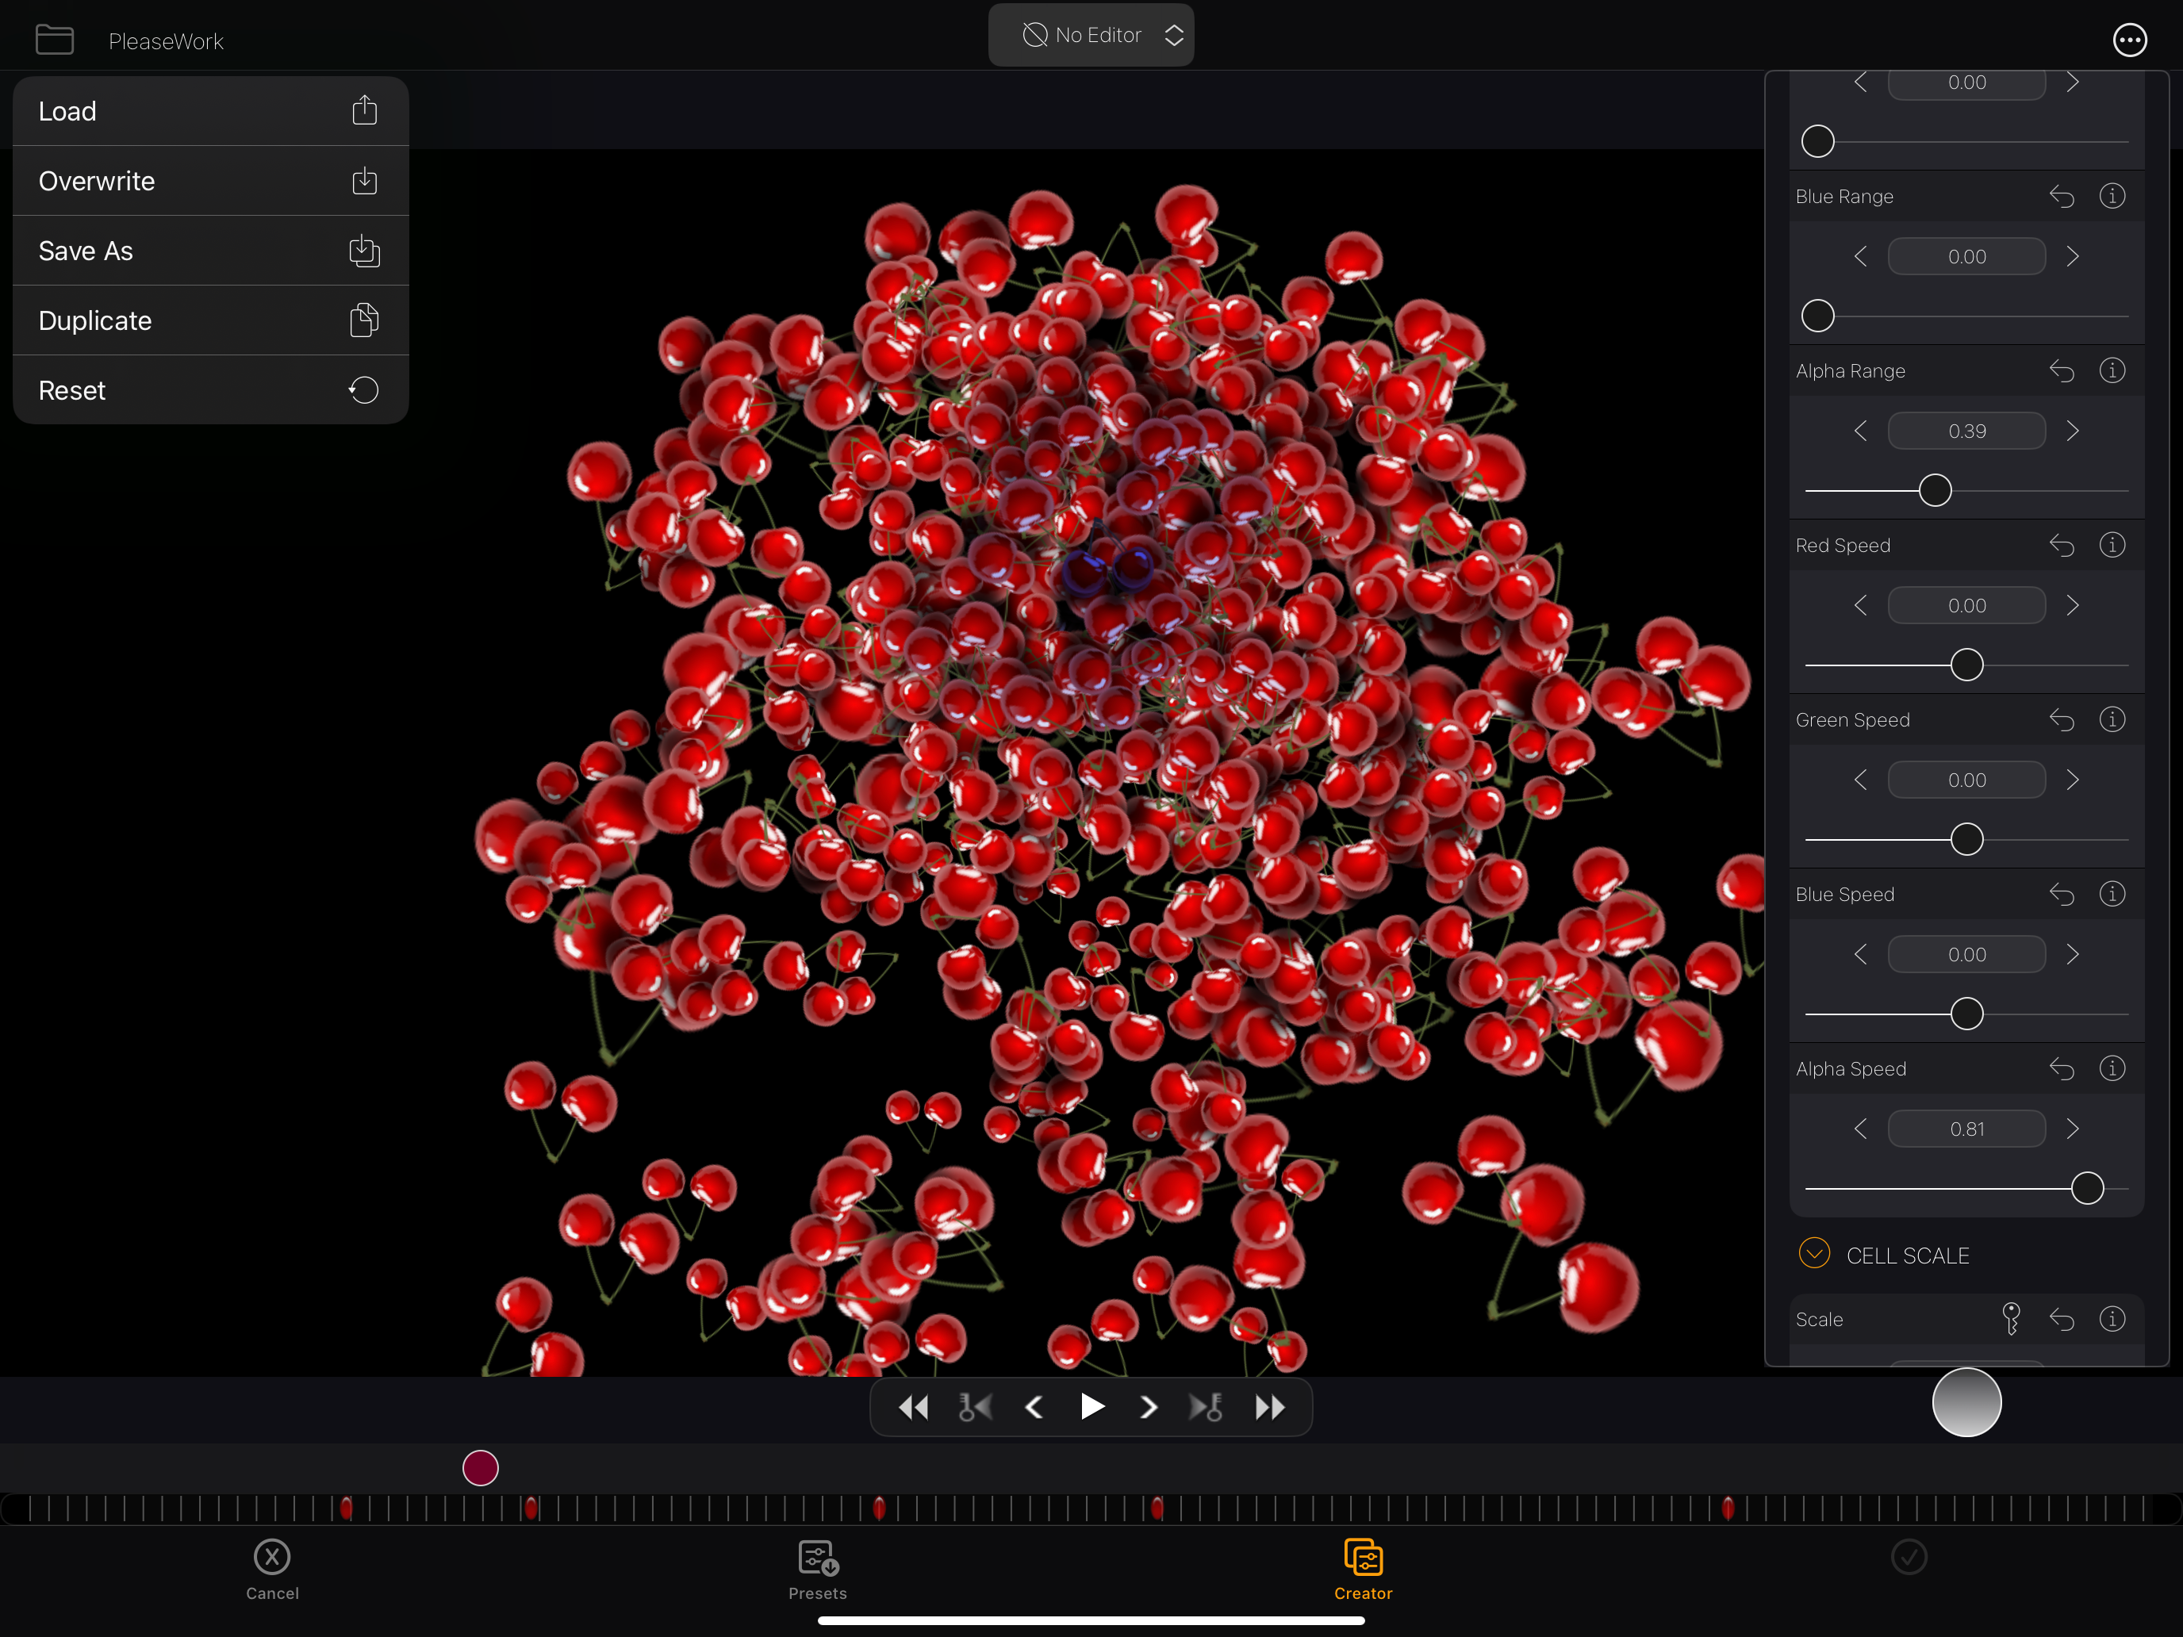
Task: Tap the round gray joystick button
Action: pyautogui.click(x=1966, y=1402)
